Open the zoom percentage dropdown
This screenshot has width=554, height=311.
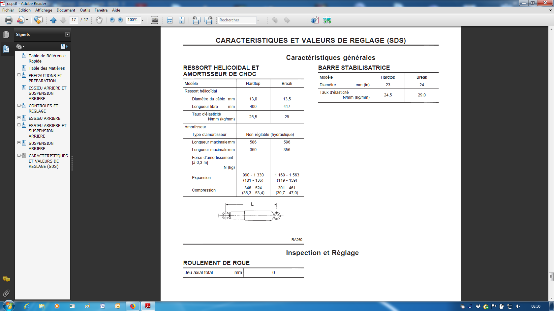(x=142, y=20)
